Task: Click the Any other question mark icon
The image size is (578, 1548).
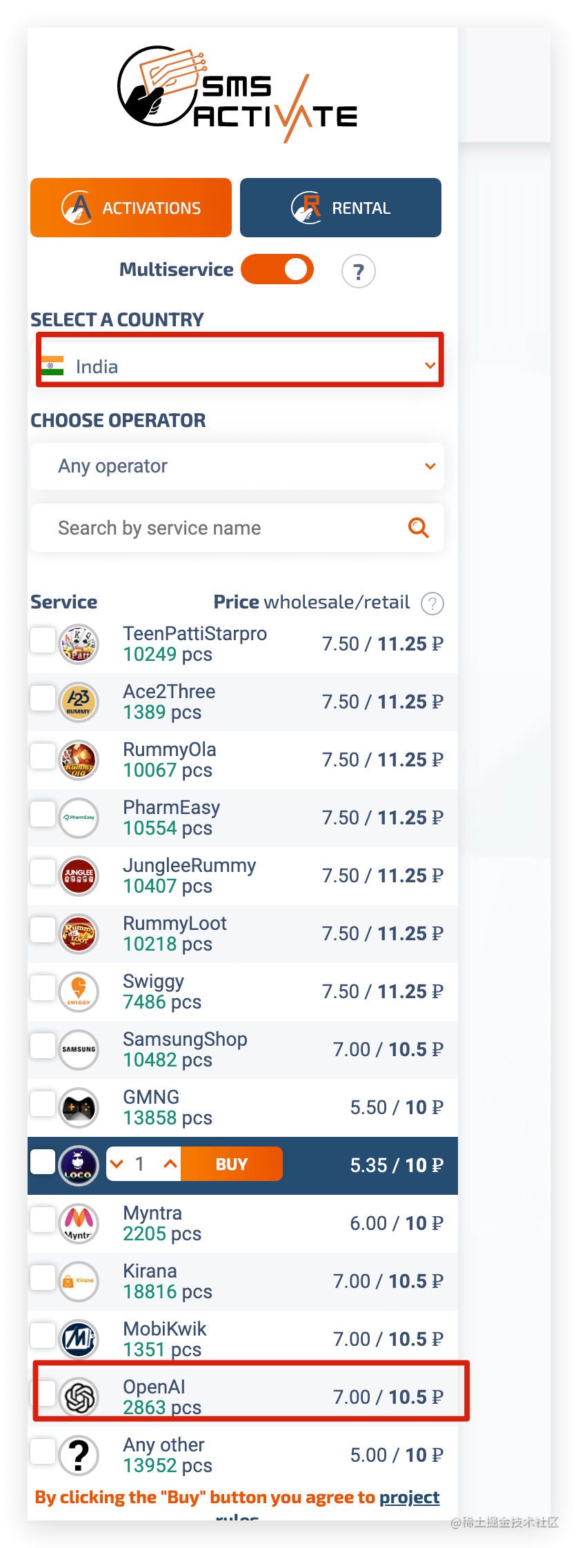Action: point(79,1455)
